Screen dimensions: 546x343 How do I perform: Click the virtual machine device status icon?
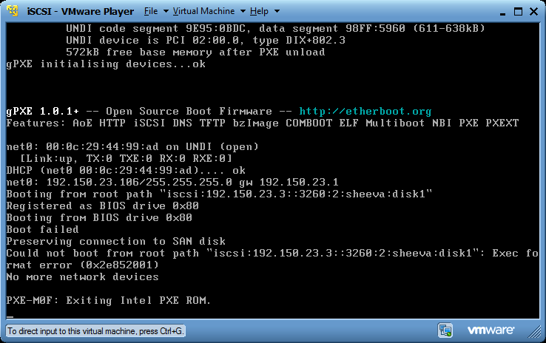click(445, 330)
